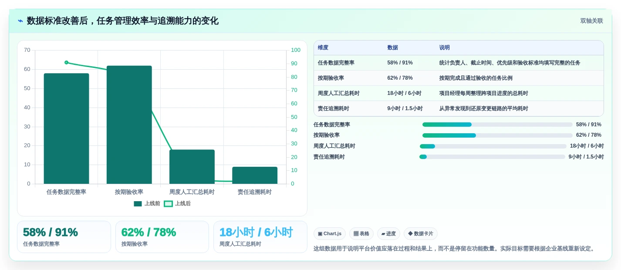Viewport: 621px width, 270px height.
Task: Open the 62% / 78% stat card
Action: (162, 237)
